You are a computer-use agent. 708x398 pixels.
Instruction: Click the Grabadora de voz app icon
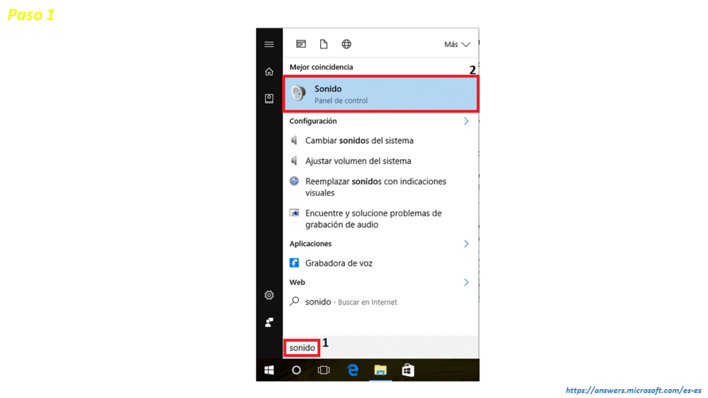pyautogui.click(x=294, y=263)
